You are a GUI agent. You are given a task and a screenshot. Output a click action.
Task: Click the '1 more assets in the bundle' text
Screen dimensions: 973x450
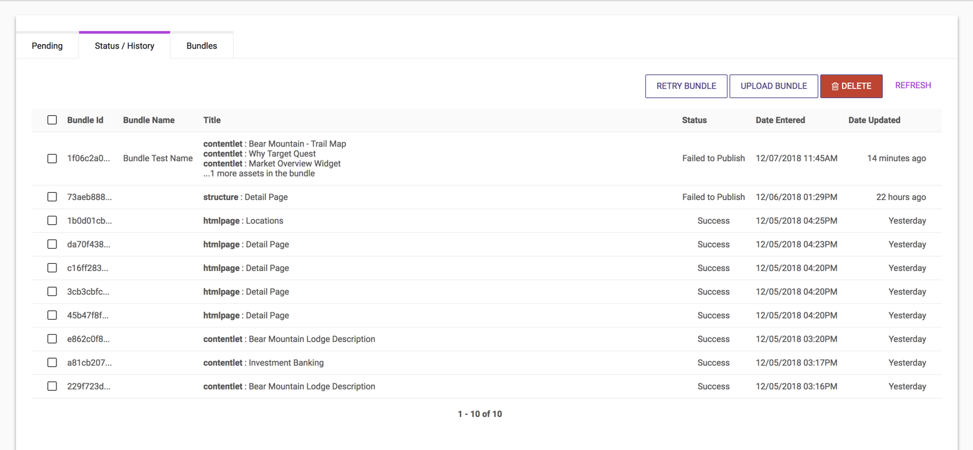click(259, 174)
